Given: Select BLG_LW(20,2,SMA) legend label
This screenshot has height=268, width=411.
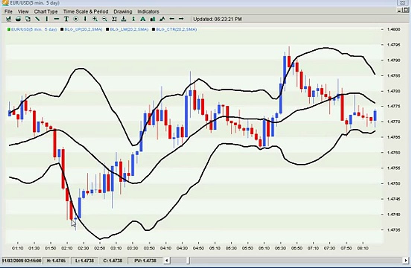Looking at the screenshot, I should pos(129,29).
